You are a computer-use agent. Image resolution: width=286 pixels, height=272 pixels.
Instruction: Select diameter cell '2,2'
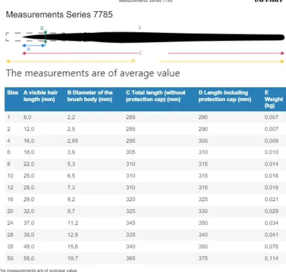[x=71, y=117]
